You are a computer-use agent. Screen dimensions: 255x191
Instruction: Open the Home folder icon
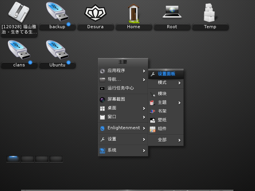pos(133,13)
